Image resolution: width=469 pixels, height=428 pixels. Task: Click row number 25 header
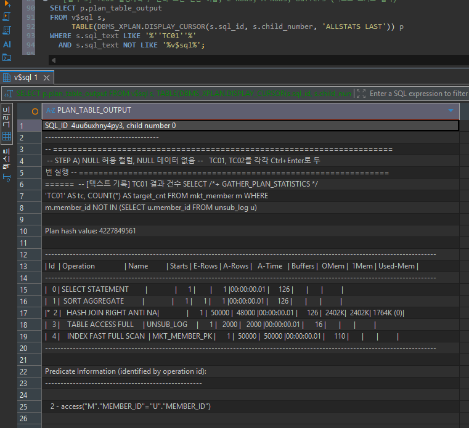pyautogui.click(x=30, y=407)
